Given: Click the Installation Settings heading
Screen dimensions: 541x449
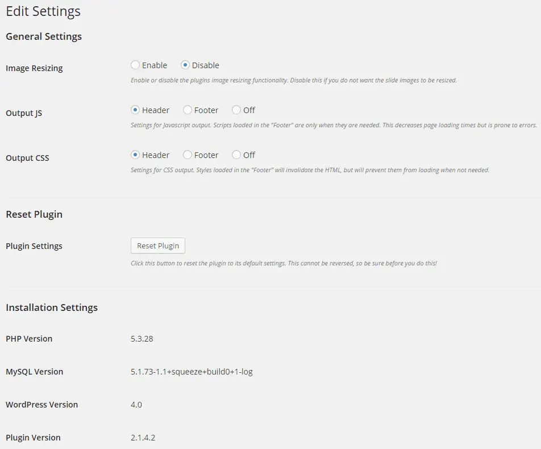Looking at the screenshot, I should (x=52, y=307).
